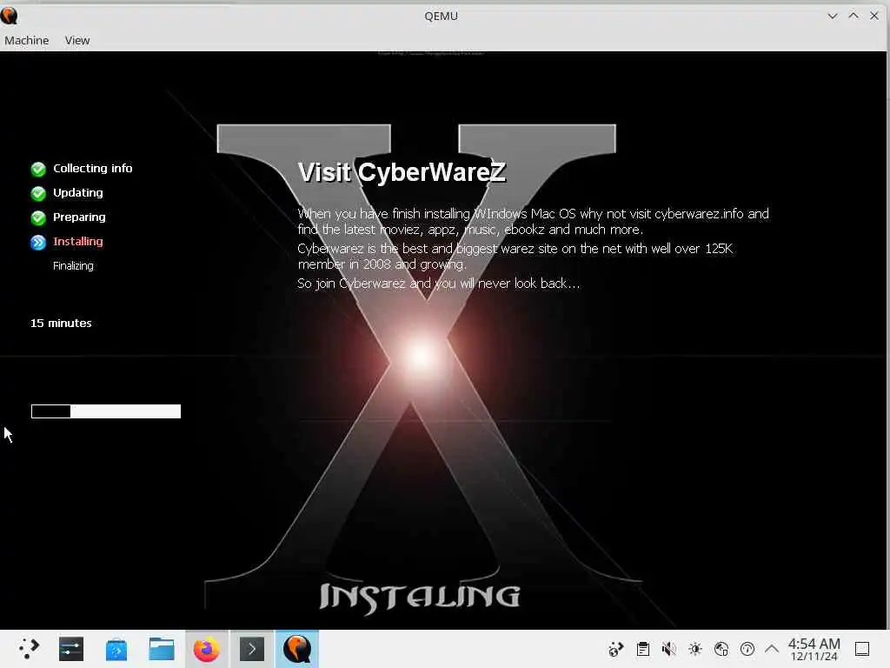Image resolution: width=890 pixels, height=668 pixels.
Task: Minimize the QEMU window
Action: 832,16
